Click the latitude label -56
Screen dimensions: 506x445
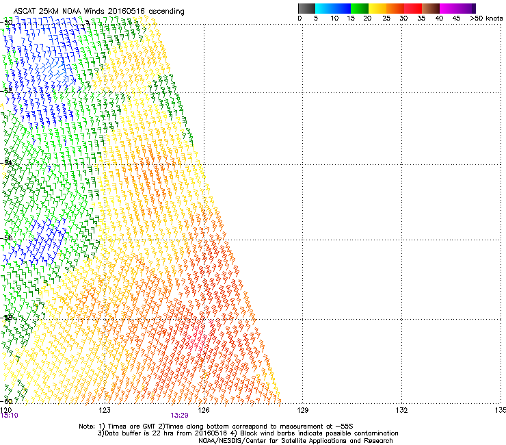(6, 238)
